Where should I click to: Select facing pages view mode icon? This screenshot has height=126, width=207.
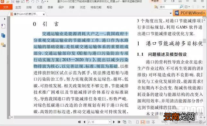pos(148,122)
